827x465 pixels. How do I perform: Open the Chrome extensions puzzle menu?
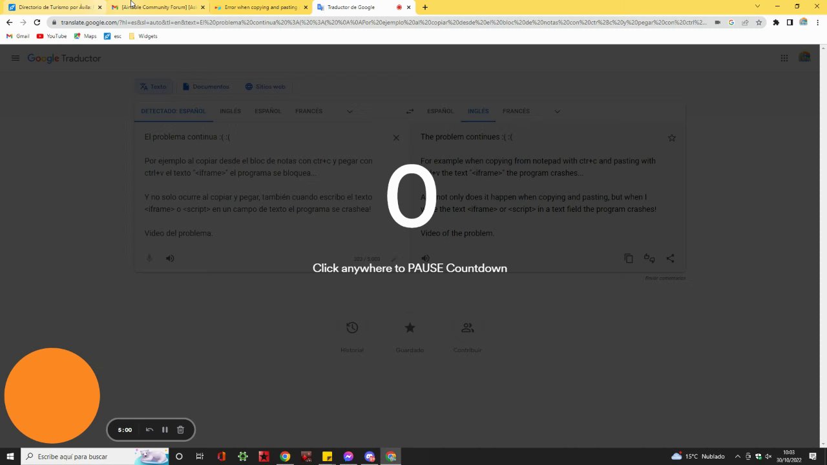[x=776, y=22]
